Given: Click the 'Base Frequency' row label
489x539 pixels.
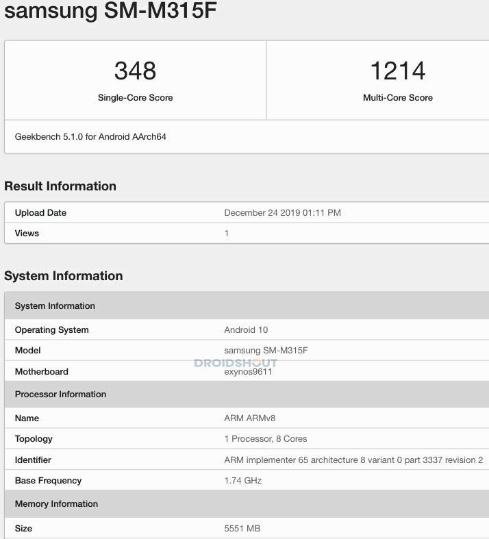Looking at the screenshot, I should [48, 481].
